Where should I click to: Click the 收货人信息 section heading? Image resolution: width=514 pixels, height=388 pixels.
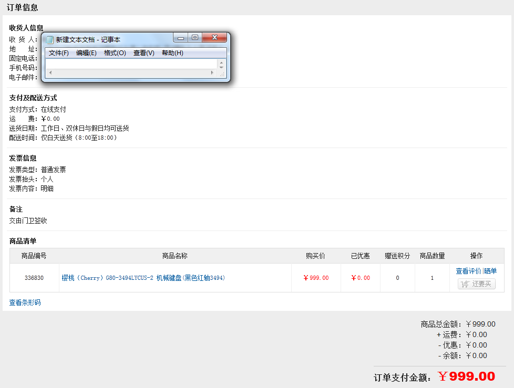[x=26, y=28]
